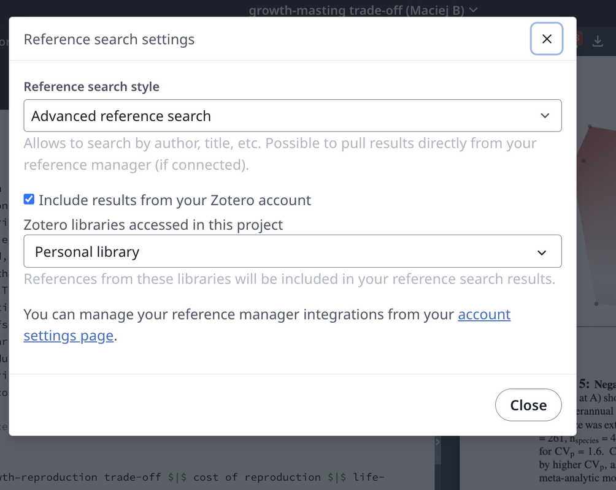Click the Reference search settings dialog header
The width and height of the screenshot is (616, 490).
109,39
